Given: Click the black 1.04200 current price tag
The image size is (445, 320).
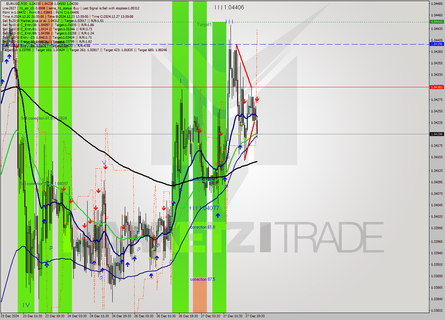Looking at the screenshot, I should click(437, 134).
